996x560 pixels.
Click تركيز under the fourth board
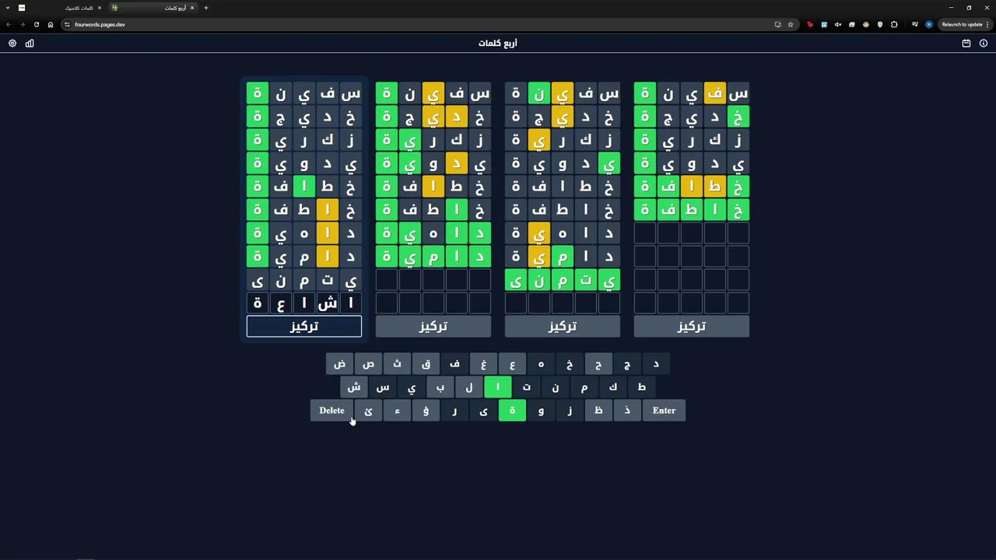[x=692, y=327]
